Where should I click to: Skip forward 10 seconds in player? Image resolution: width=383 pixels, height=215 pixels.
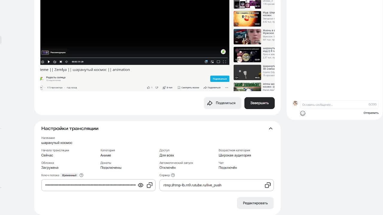pyautogui.click(x=55, y=62)
